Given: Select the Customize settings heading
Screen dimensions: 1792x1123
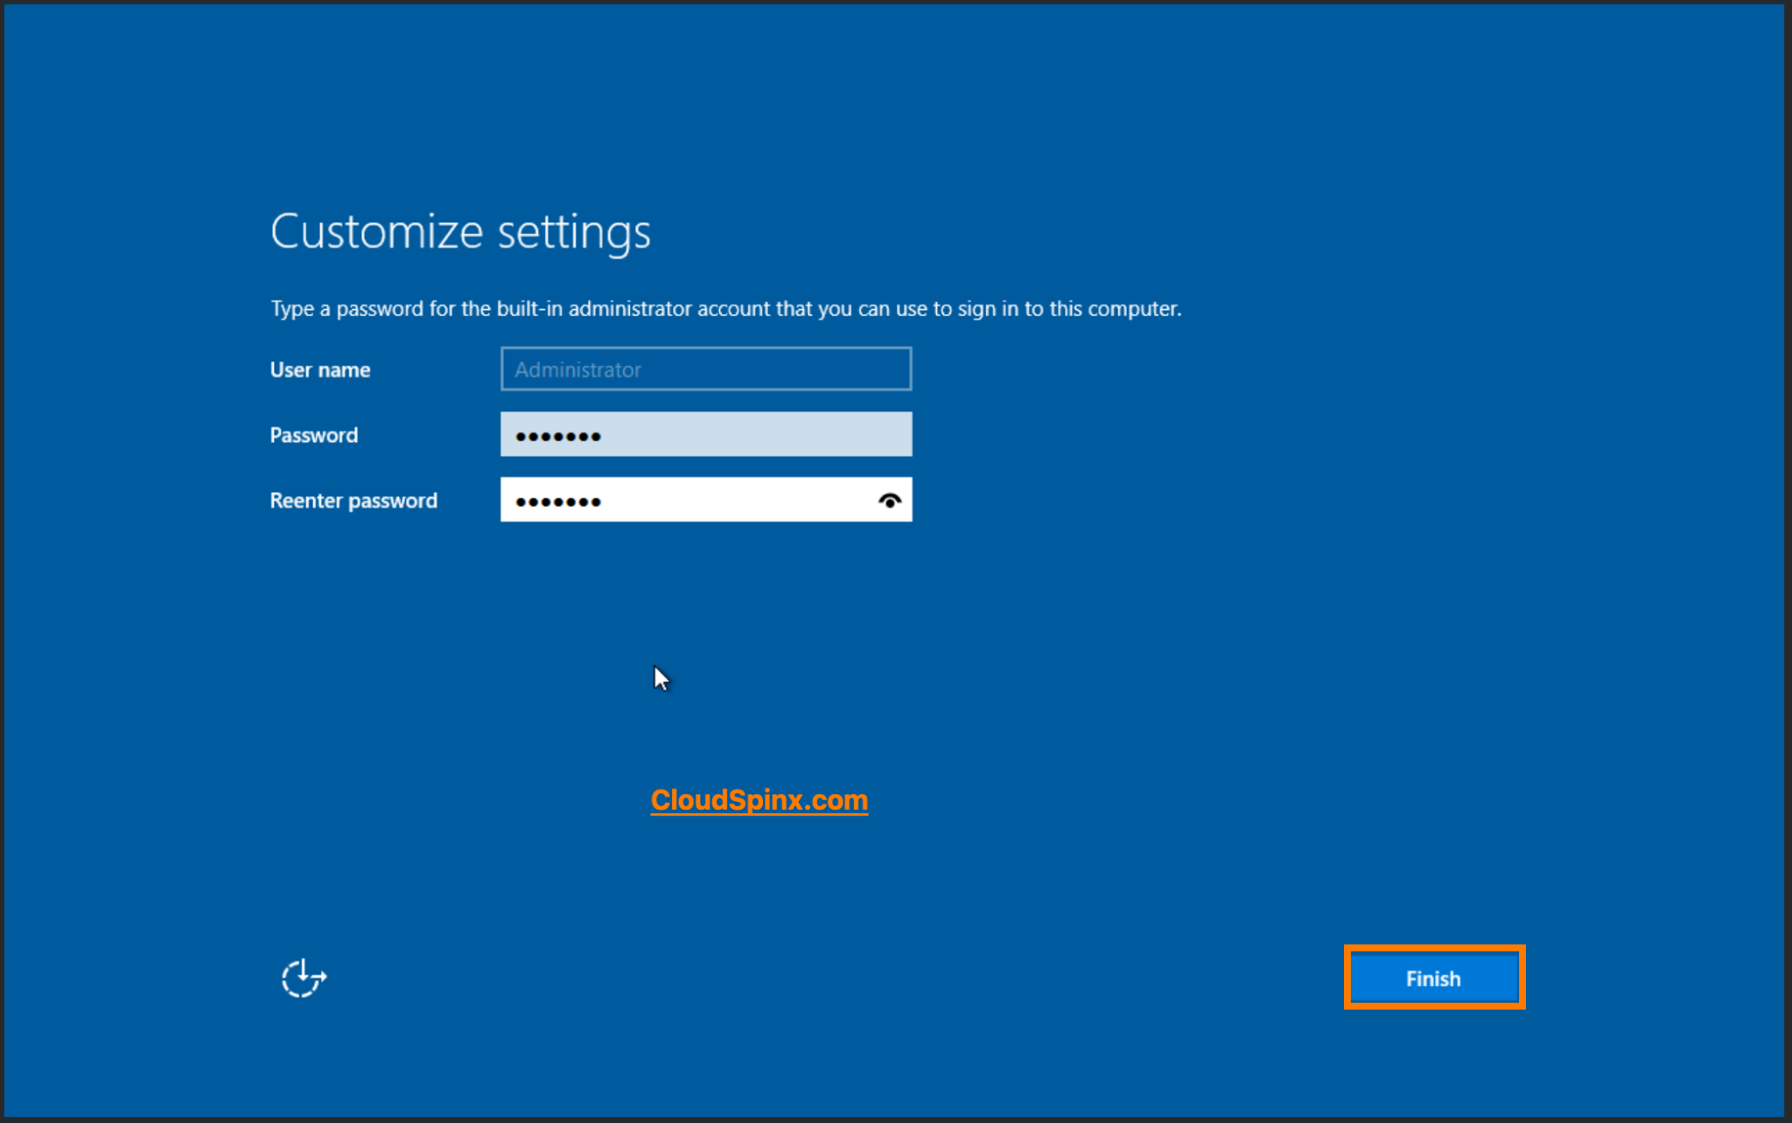Looking at the screenshot, I should pyautogui.click(x=460, y=230).
